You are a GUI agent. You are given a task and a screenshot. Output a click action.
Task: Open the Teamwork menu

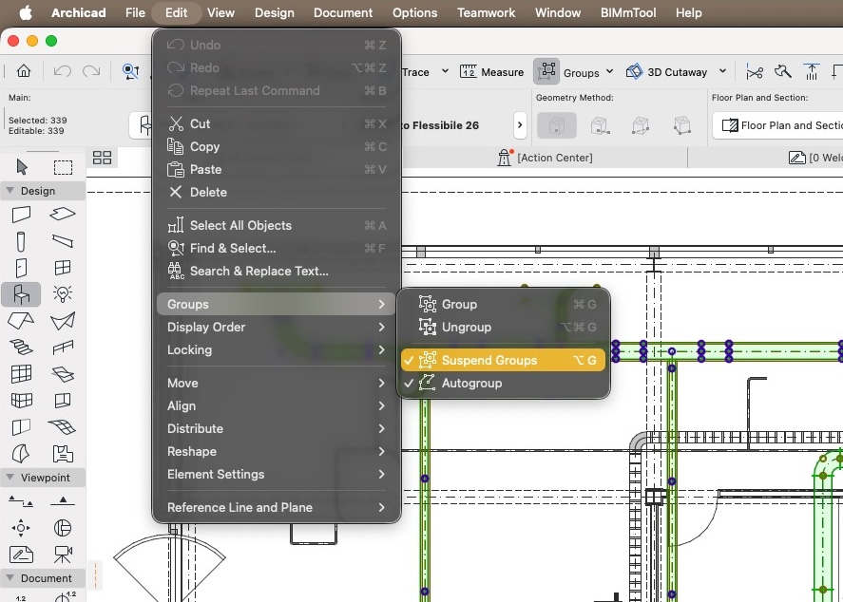tap(486, 13)
